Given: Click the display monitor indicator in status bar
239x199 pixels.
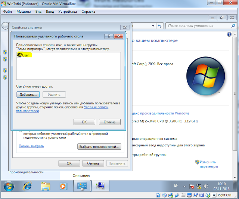Looking at the screenshot, I should [x=189, y=195].
